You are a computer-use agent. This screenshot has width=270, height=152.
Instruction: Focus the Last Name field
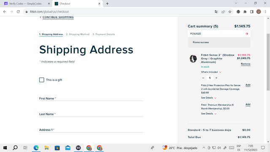91,114
